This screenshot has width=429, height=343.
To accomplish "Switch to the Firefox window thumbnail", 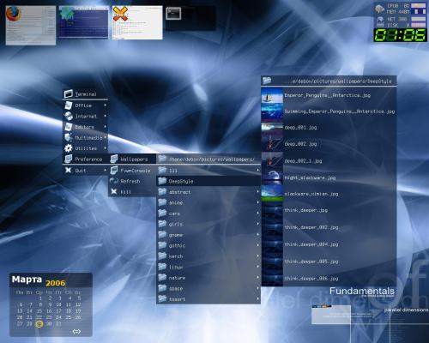I will click(31, 26).
